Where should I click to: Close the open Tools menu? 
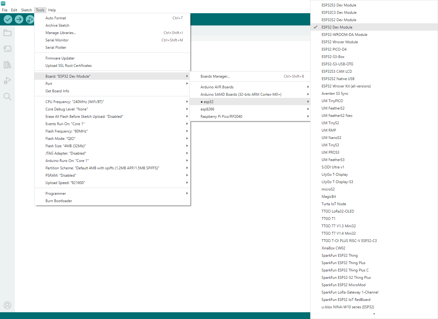[40, 10]
